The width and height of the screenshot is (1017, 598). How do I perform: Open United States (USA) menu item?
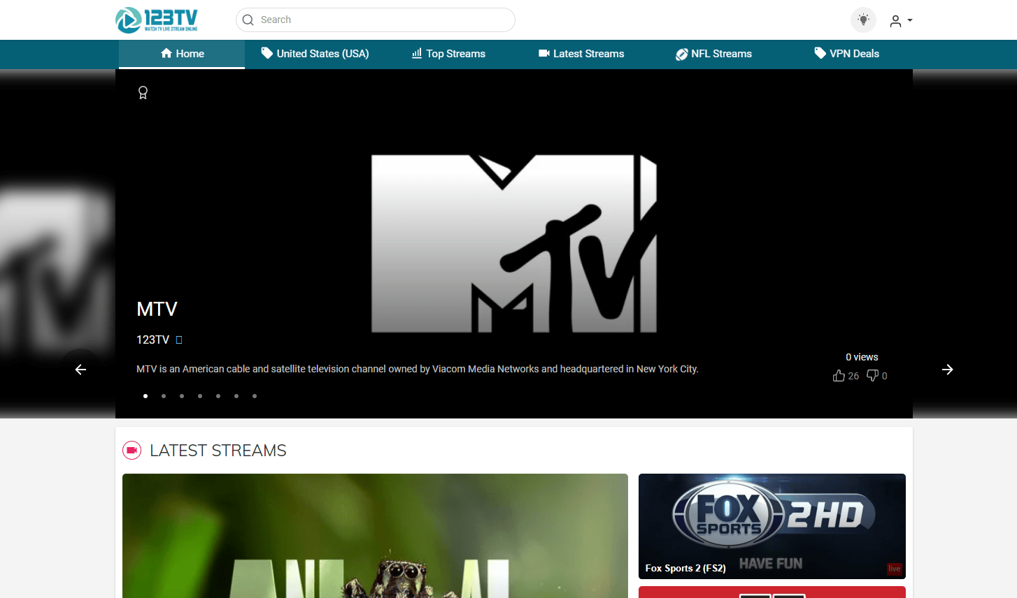tap(315, 54)
